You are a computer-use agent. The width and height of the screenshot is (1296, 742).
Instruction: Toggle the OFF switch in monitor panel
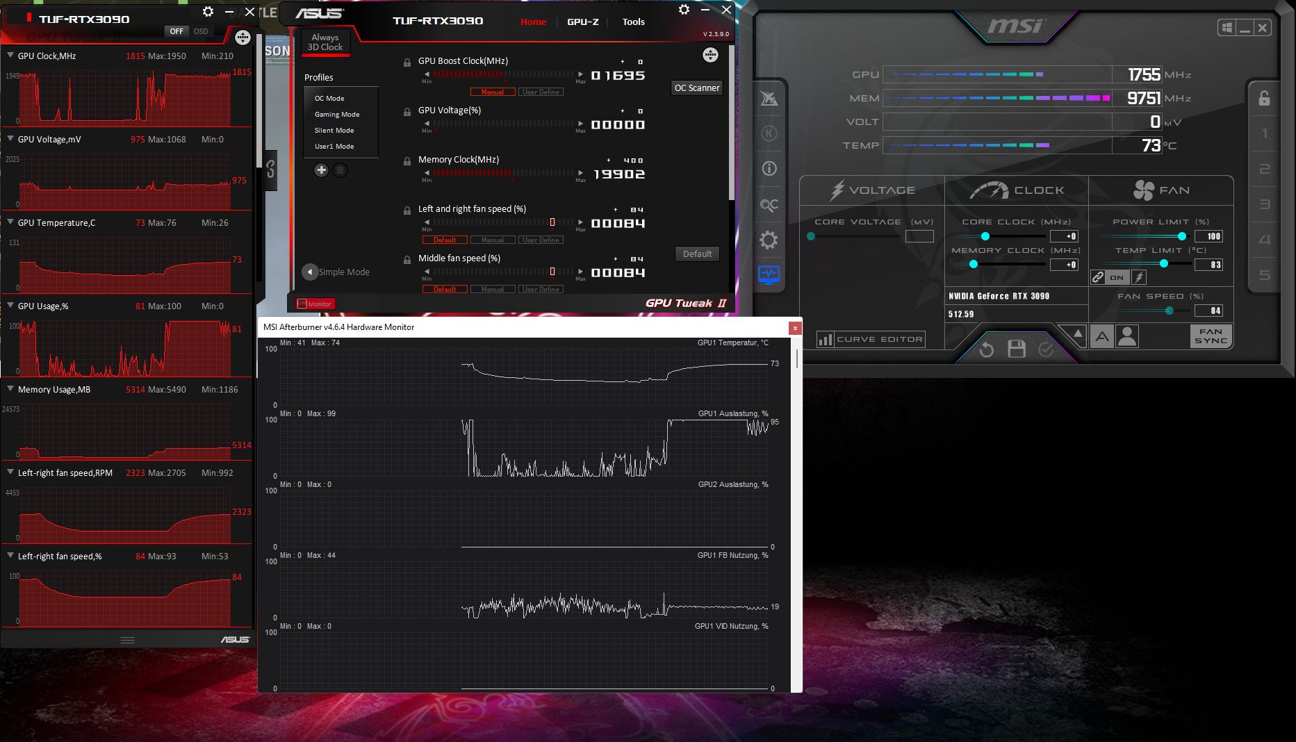click(177, 31)
